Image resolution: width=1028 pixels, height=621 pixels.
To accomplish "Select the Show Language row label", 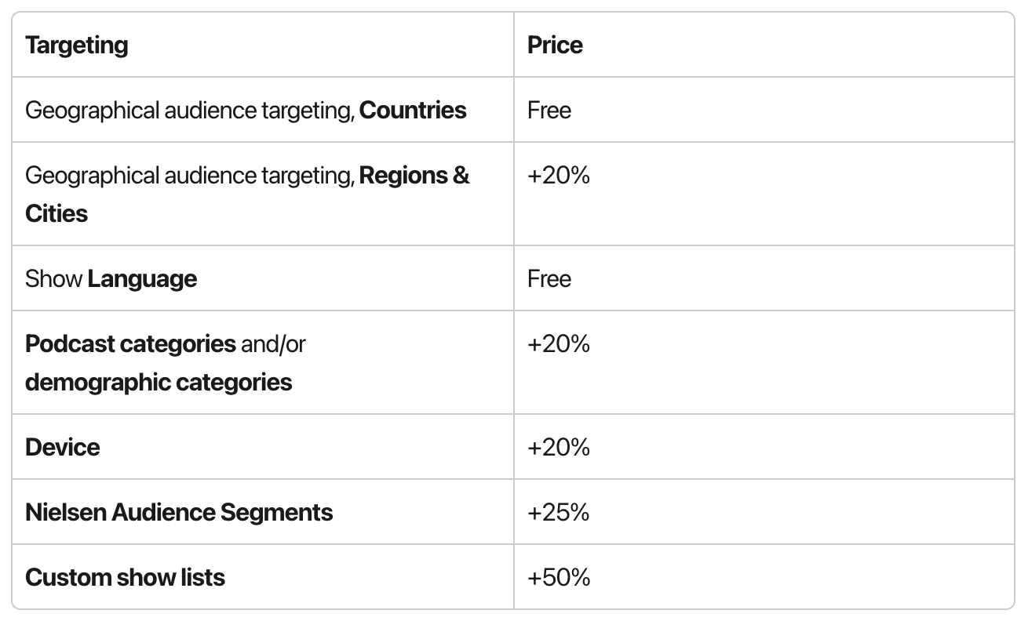I will pyautogui.click(x=111, y=278).
